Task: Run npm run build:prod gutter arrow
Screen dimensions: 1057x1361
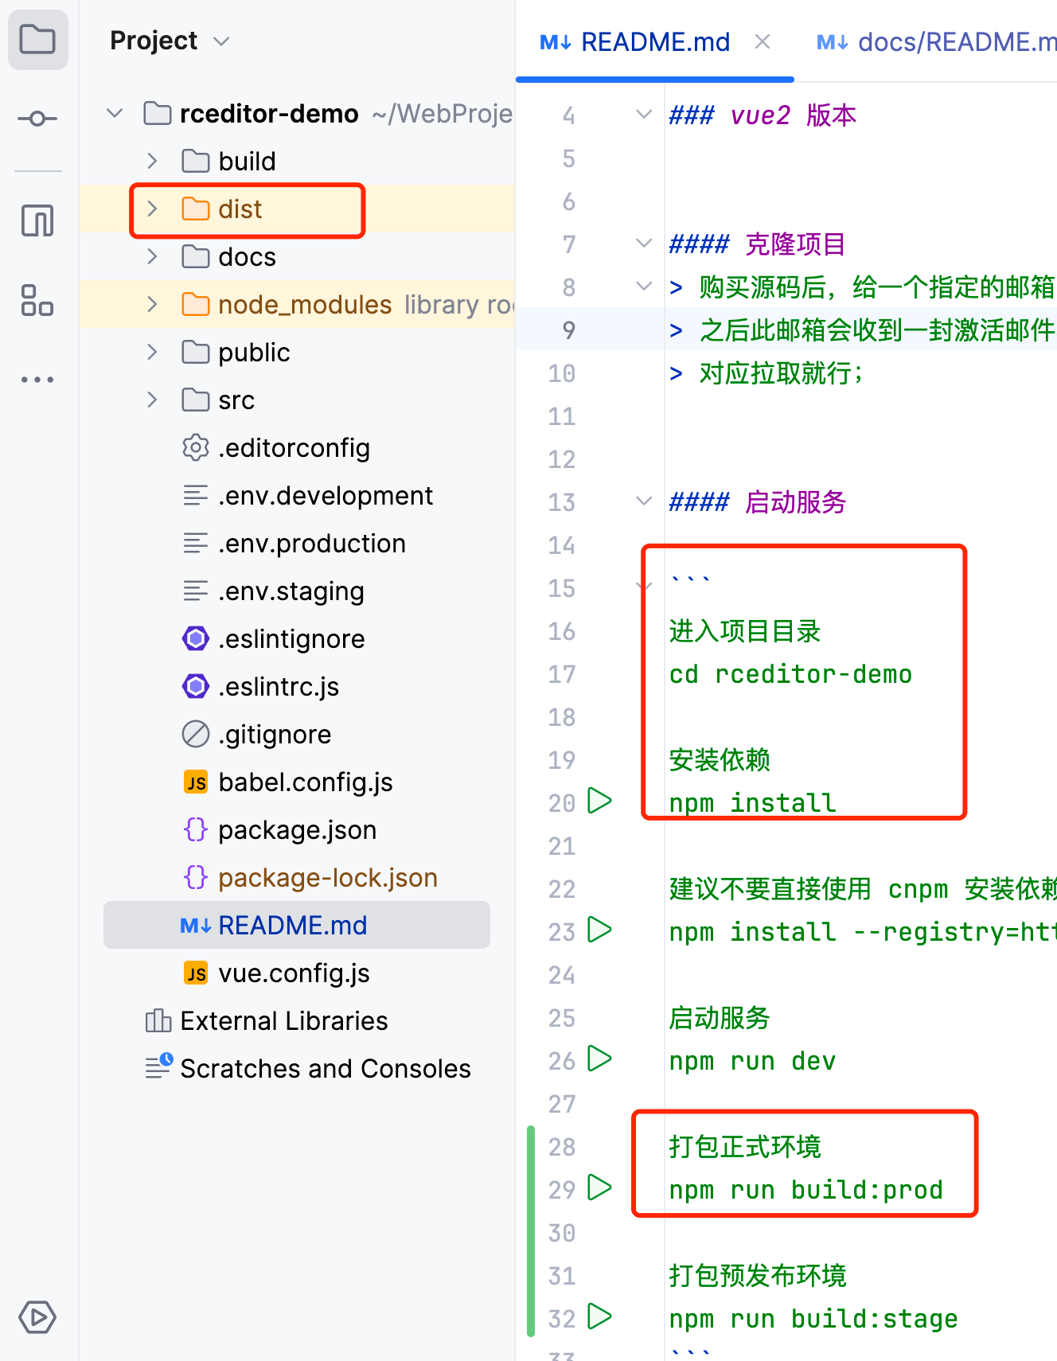Action: point(599,1187)
